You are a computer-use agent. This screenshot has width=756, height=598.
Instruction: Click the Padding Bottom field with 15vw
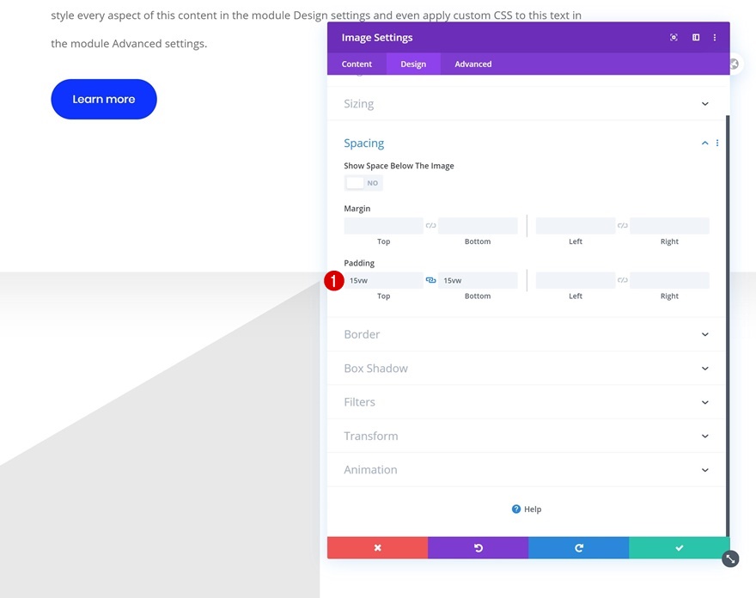point(478,280)
